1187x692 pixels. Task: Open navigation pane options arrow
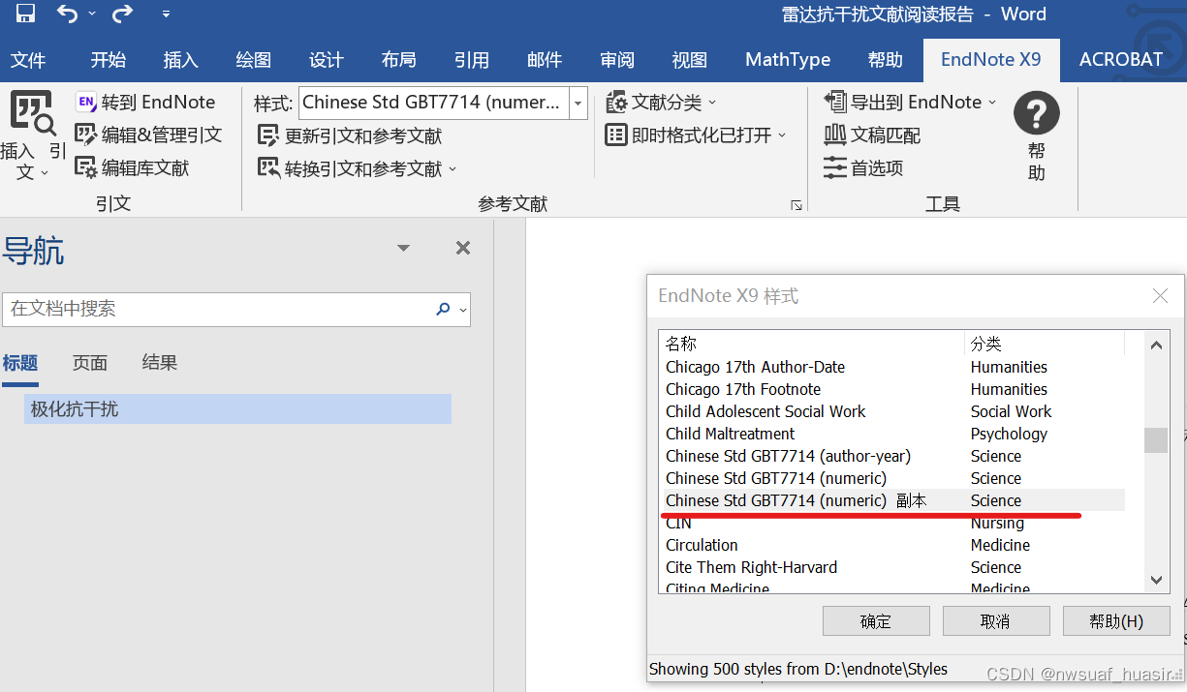[x=403, y=249]
